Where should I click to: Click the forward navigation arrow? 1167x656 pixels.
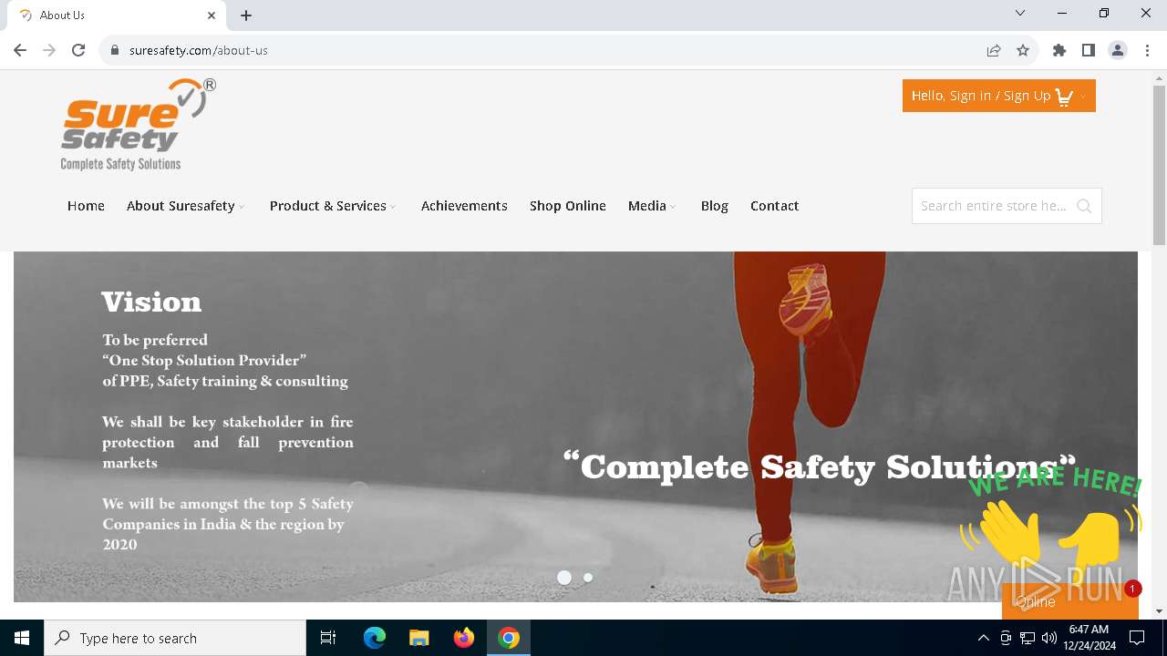(x=49, y=50)
